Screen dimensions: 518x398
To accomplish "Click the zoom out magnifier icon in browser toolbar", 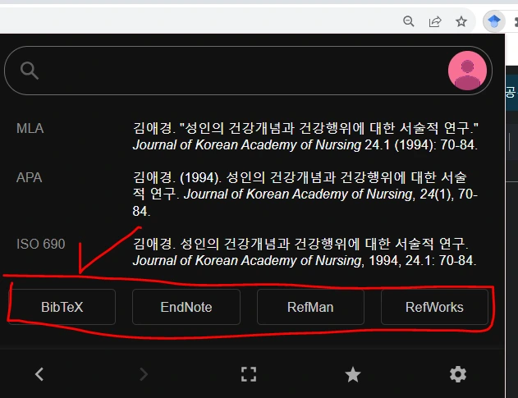I will pos(409,21).
